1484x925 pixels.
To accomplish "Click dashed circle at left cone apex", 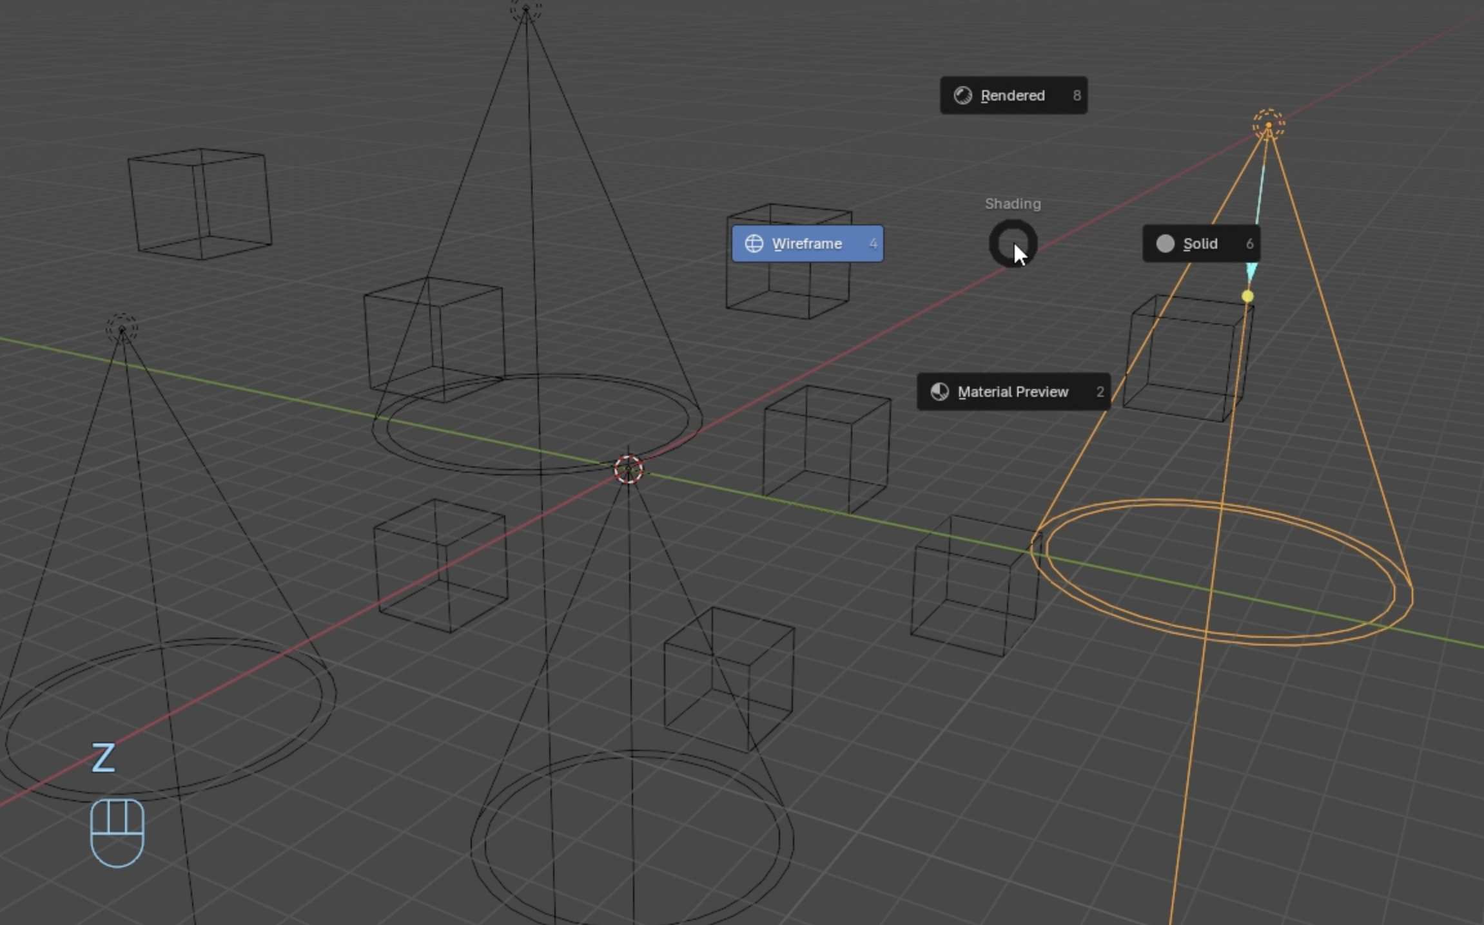I will click(x=122, y=329).
